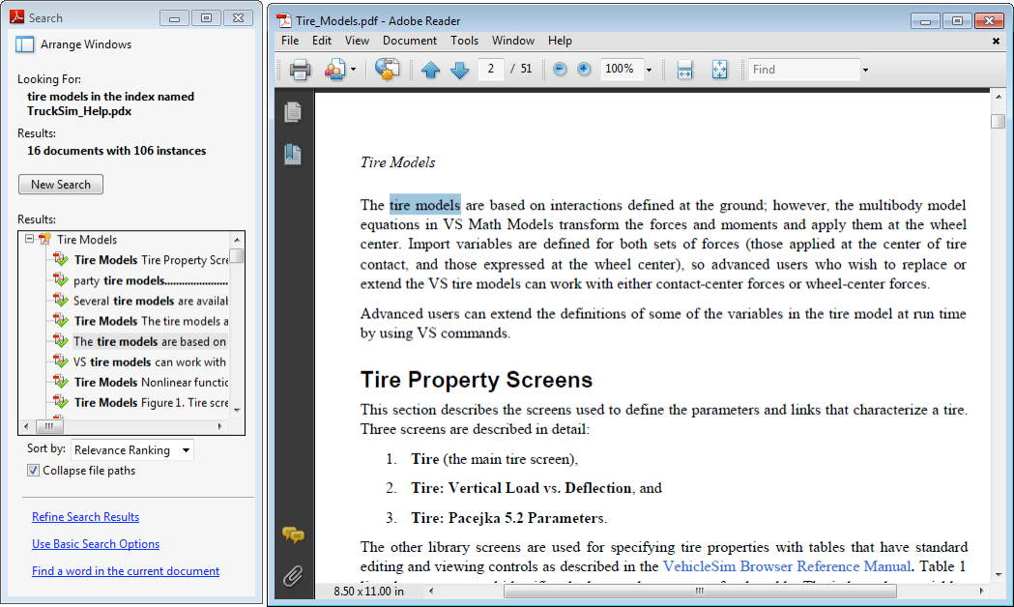Open the Comments panel in sidebar

click(x=293, y=535)
